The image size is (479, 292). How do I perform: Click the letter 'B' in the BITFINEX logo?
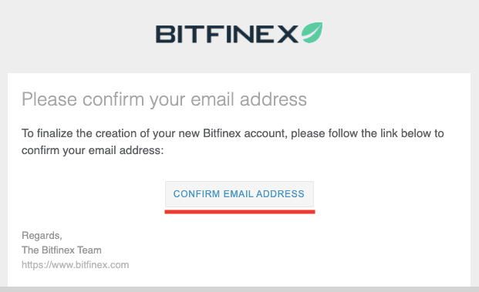click(x=165, y=34)
